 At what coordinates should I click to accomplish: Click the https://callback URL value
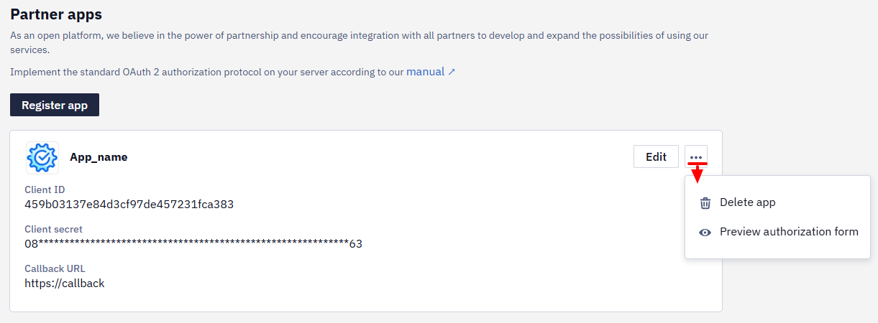click(65, 284)
